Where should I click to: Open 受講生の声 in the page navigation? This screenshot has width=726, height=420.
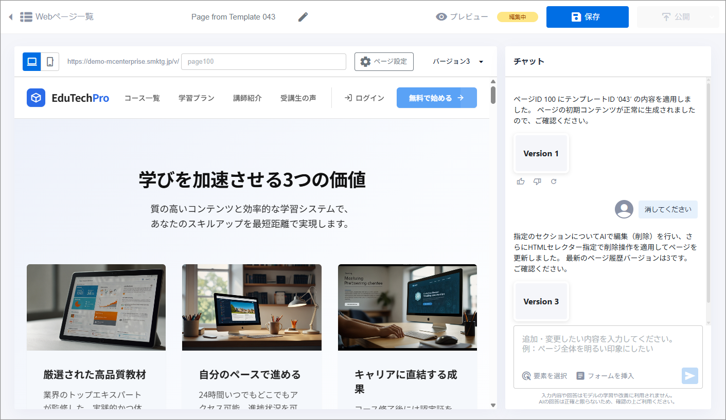pos(298,98)
